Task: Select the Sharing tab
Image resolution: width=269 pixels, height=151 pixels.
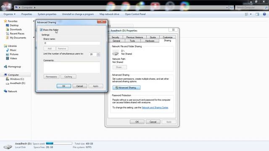Action: (167, 41)
